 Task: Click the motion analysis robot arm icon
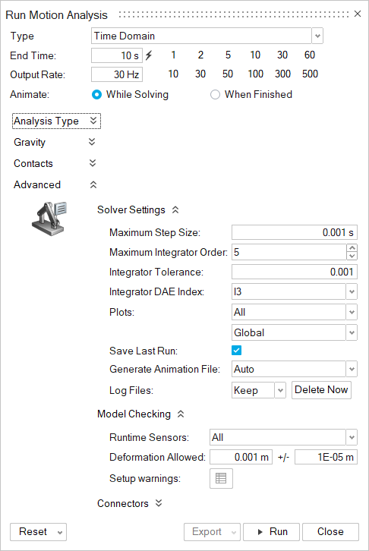tap(49, 219)
